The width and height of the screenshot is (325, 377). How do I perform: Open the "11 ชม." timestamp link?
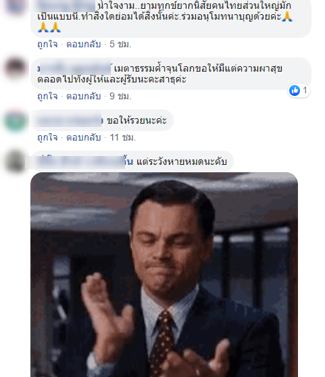[x=122, y=138]
